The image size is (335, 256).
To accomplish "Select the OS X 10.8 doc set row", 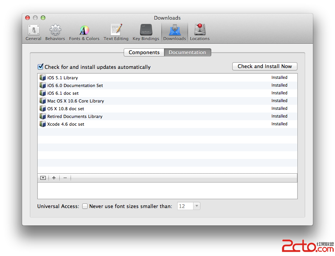I will point(167,109).
